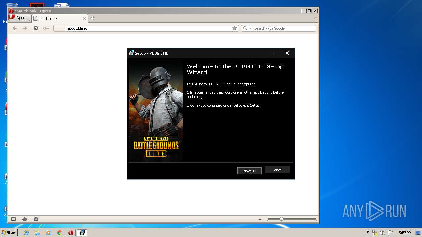Launch Internet Explorer from taskbar
This screenshot has width=422, height=237.
(26, 233)
